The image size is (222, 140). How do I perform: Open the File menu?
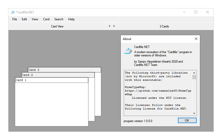[x=15, y=19]
